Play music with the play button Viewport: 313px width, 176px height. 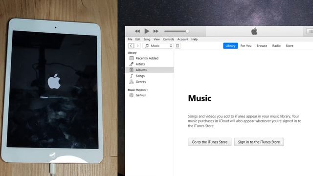point(147,31)
